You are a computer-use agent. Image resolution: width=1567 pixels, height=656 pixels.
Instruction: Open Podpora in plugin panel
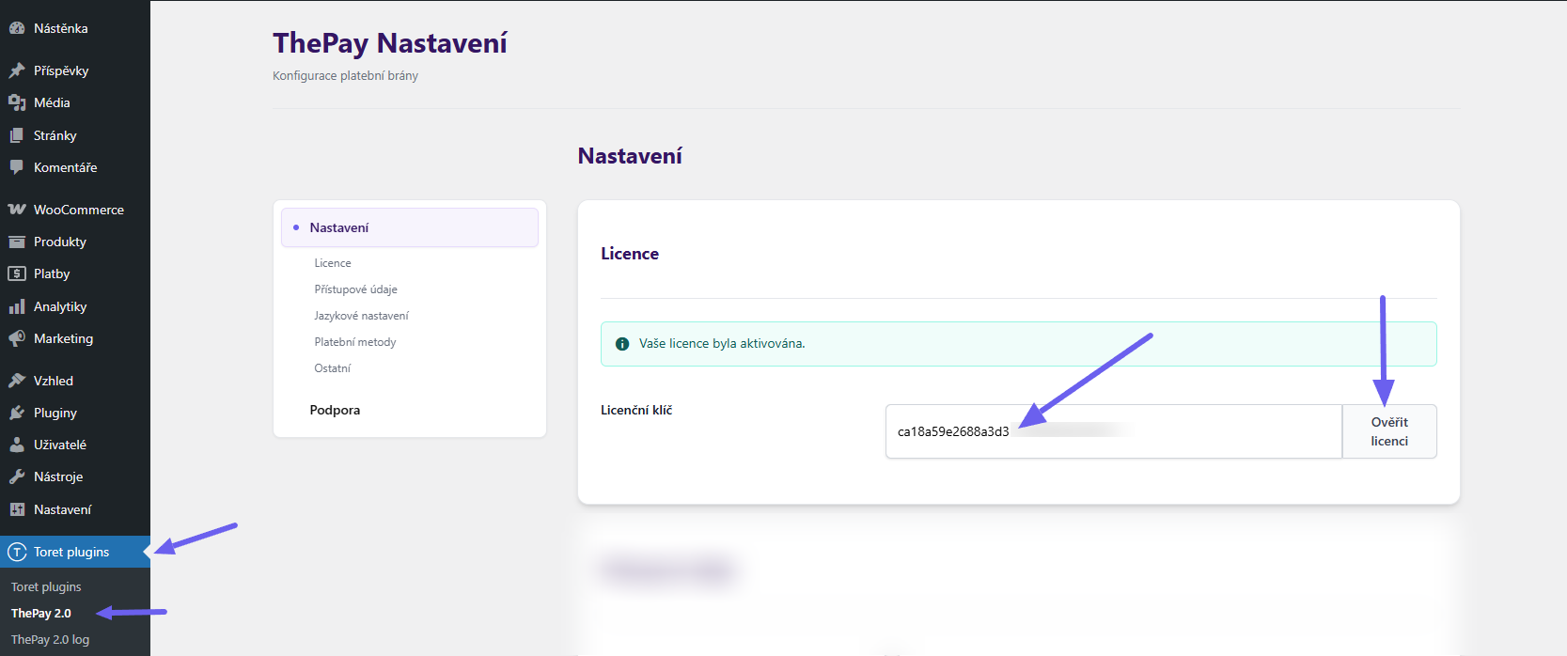coord(335,410)
